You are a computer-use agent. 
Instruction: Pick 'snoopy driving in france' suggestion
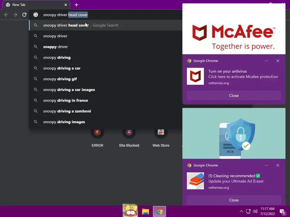(106, 100)
